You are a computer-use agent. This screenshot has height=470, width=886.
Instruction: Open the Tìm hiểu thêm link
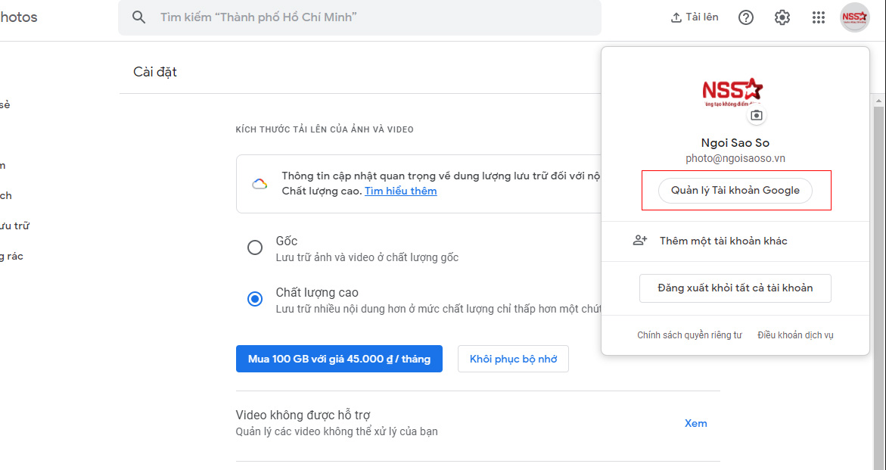tap(400, 191)
